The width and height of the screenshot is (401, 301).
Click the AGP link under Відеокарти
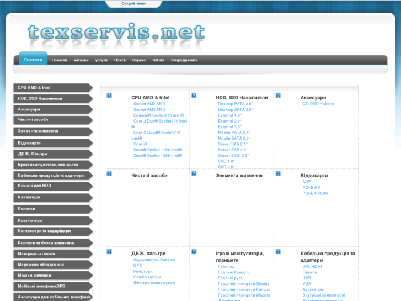(307, 182)
